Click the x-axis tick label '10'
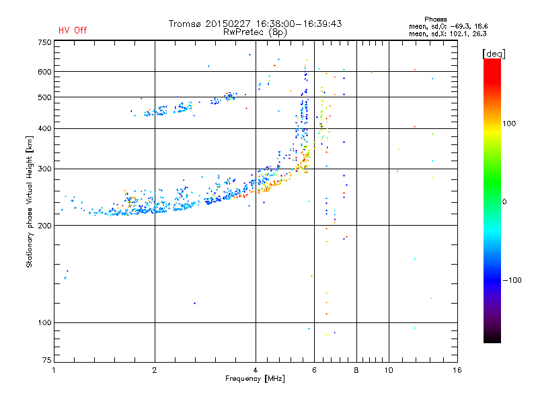The width and height of the screenshot is (538, 403). [x=389, y=370]
